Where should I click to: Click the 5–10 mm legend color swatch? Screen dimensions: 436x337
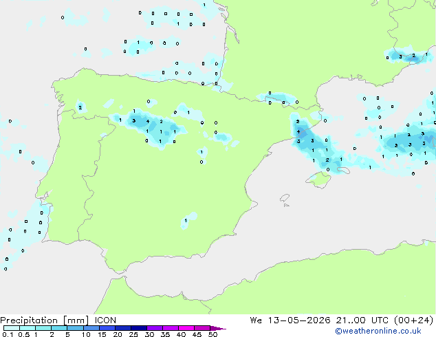[x=75, y=328]
